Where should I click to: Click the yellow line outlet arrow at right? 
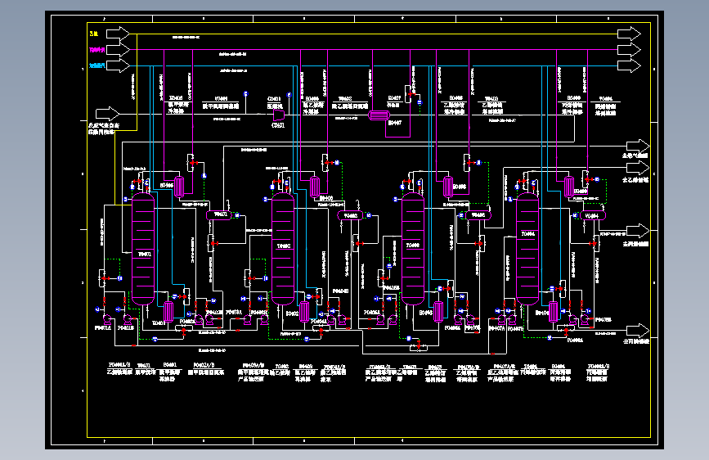click(630, 34)
